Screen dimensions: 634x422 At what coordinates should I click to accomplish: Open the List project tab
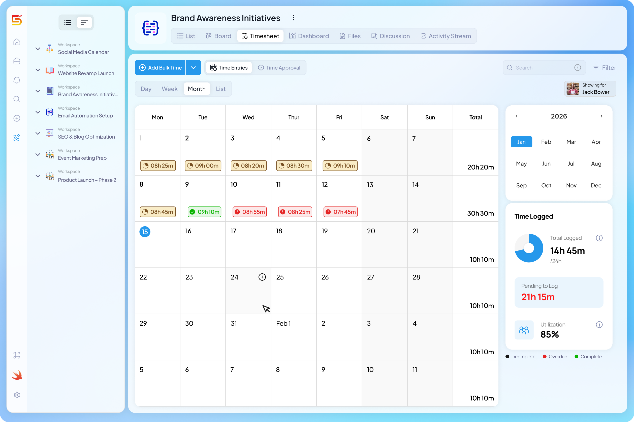(185, 36)
